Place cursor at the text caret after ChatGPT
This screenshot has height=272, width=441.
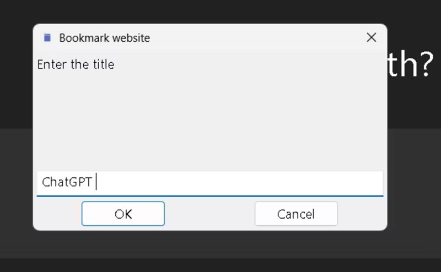tap(96, 182)
